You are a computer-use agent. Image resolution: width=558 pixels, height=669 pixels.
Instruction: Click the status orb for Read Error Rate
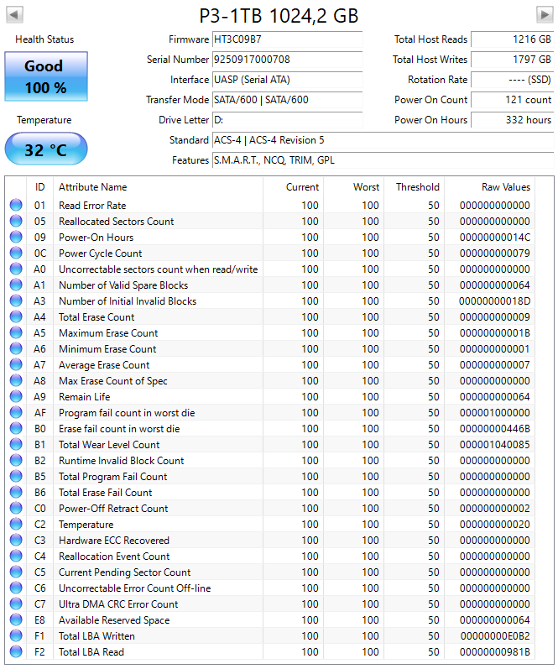coord(16,205)
